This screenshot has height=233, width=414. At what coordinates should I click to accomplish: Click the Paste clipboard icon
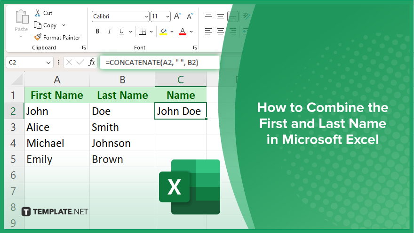coord(22,17)
